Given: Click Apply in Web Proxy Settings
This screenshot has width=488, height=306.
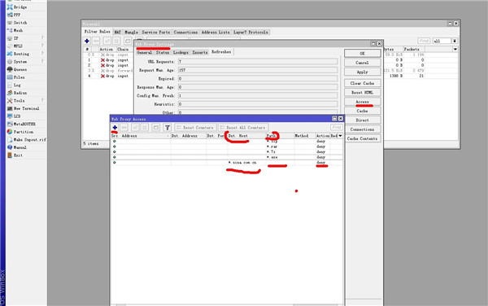Looking at the screenshot, I should pos(362,72).
